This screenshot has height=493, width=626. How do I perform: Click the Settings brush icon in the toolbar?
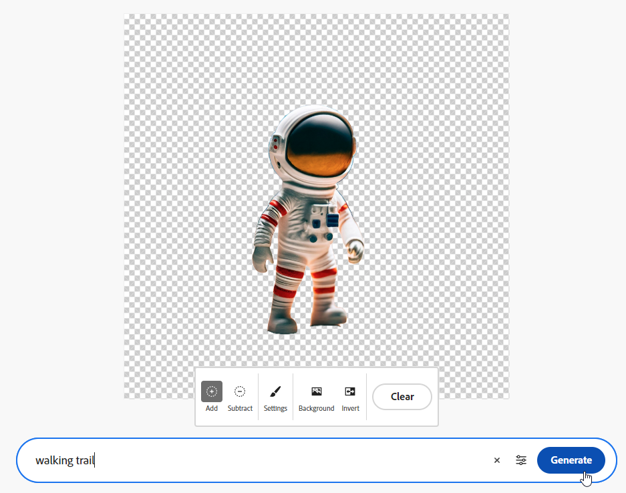pyautogui.click(x=275, y=393)
